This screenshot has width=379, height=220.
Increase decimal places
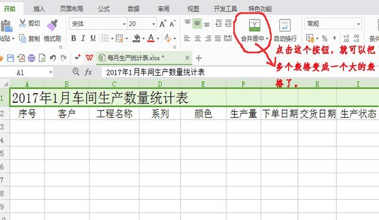346,38
